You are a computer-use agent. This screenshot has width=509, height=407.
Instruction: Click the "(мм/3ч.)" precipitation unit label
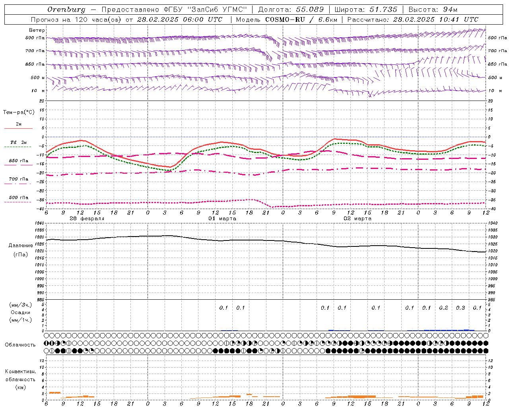[x=21, y=305]
